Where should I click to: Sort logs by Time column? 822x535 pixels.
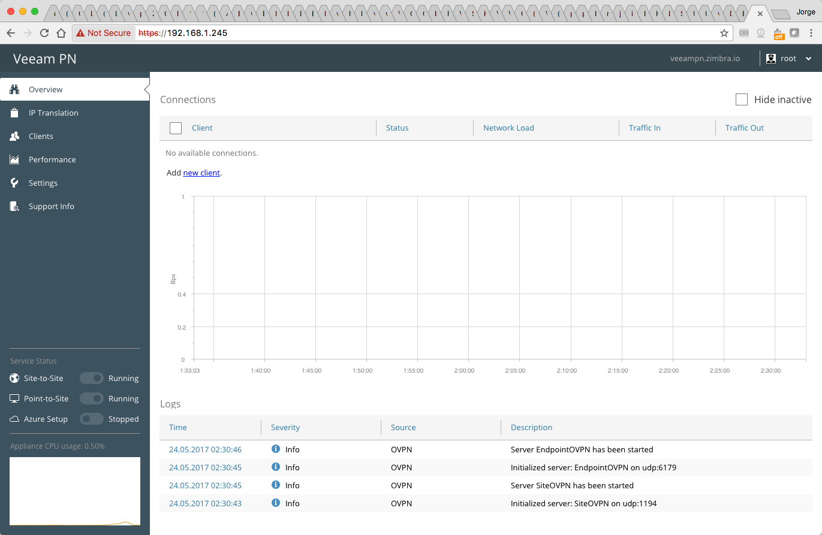click(178, 427)
